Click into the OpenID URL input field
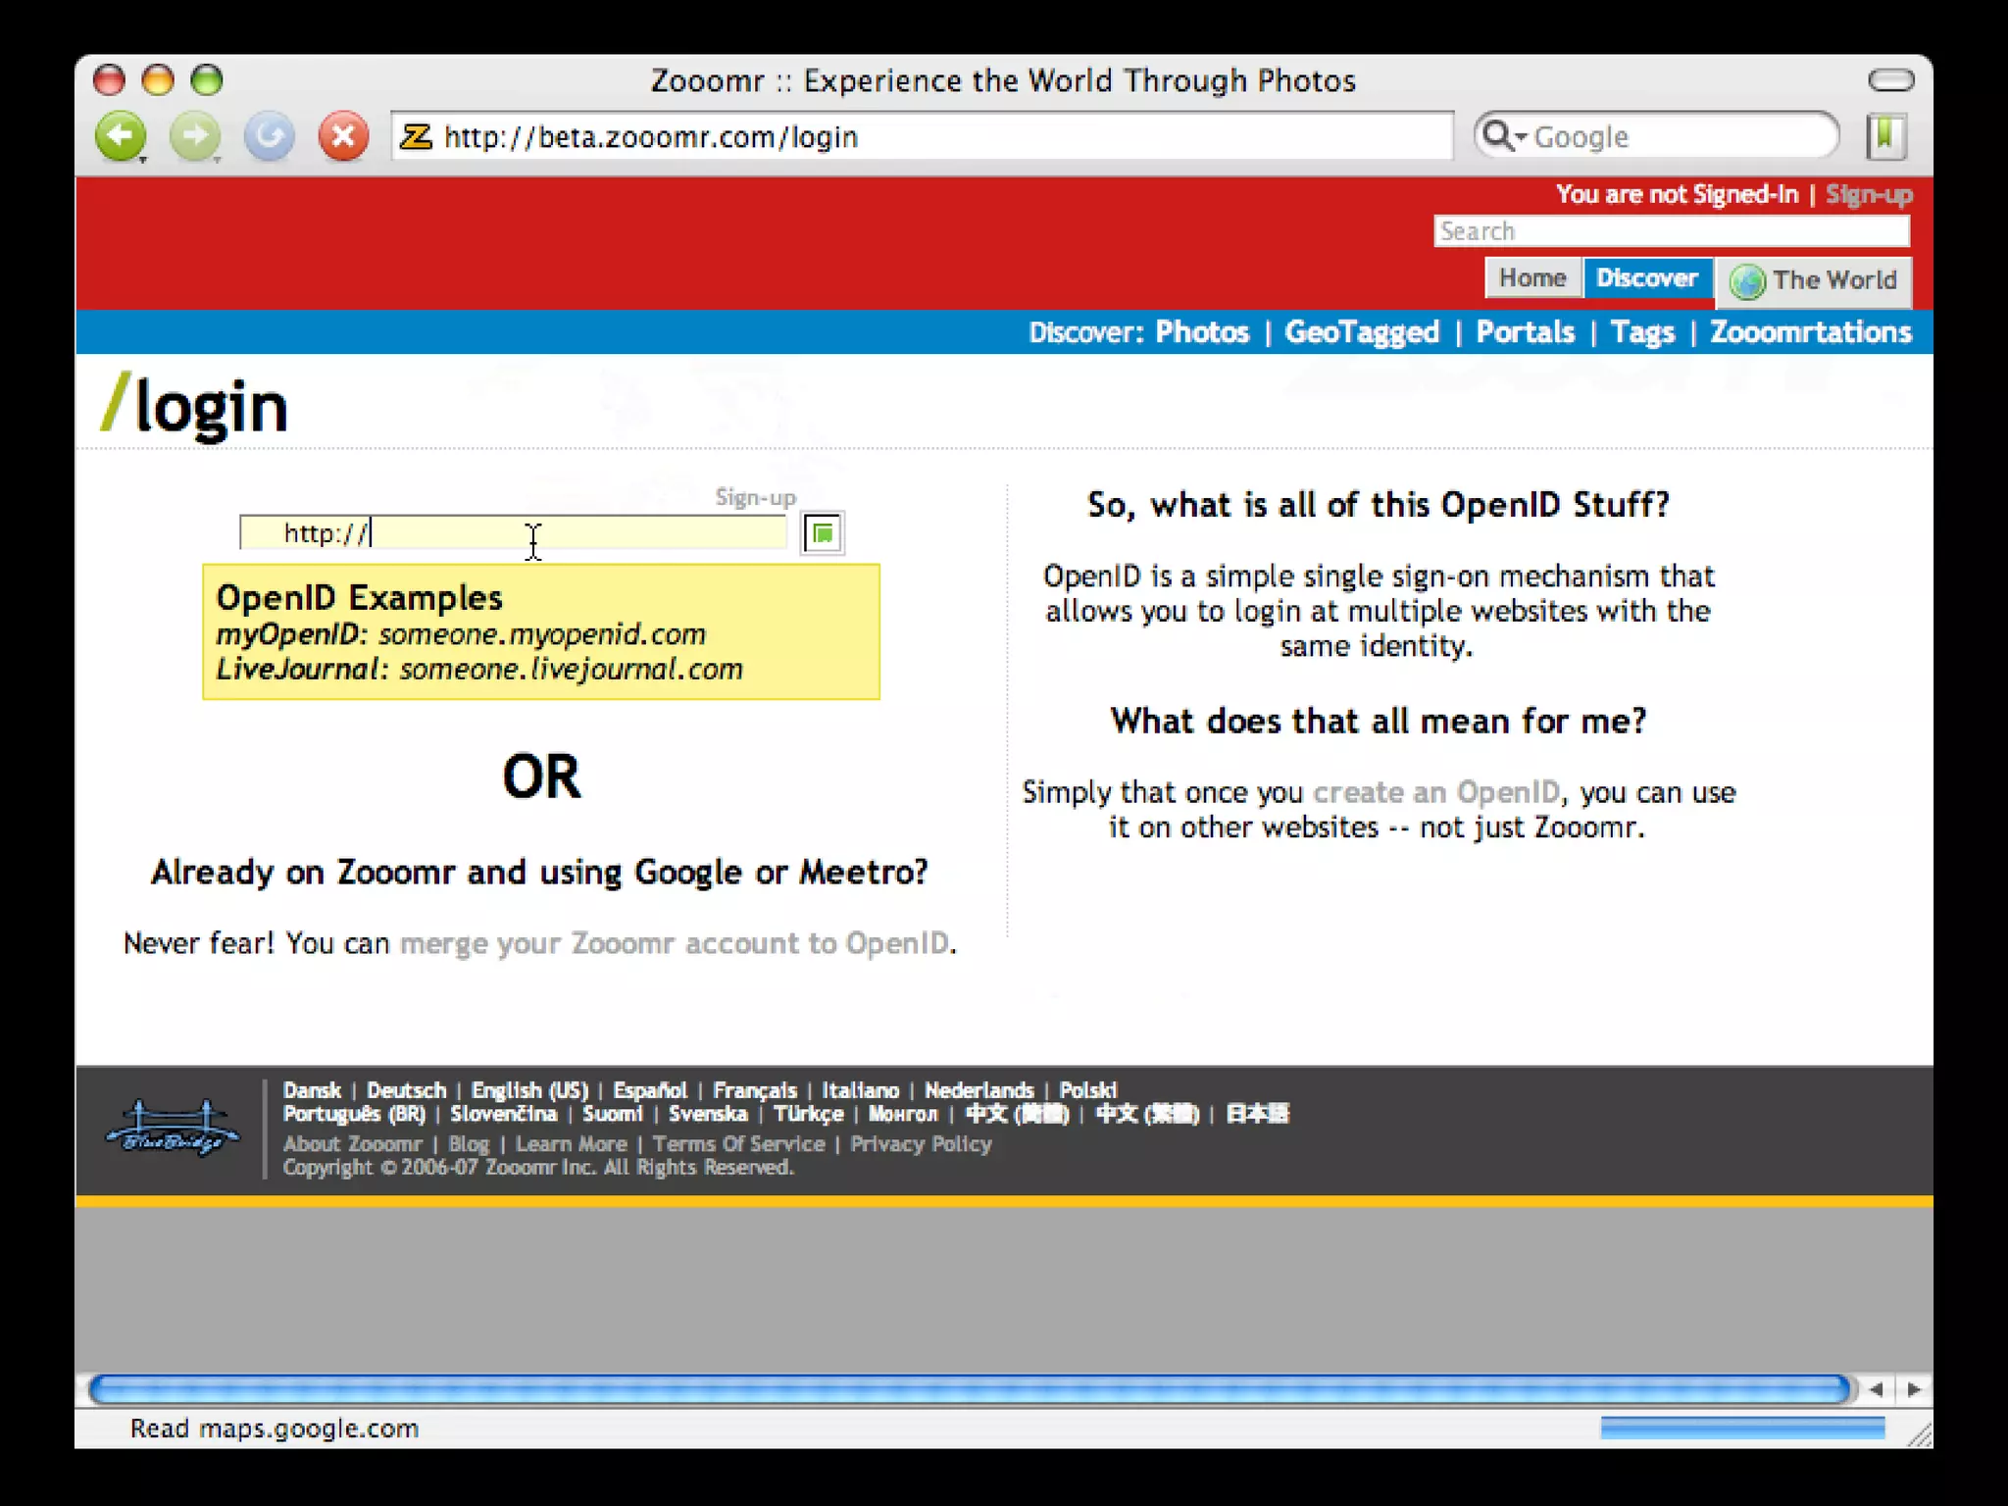The width and height of the screenshot is (2008, 1506). tap(513, 532)
